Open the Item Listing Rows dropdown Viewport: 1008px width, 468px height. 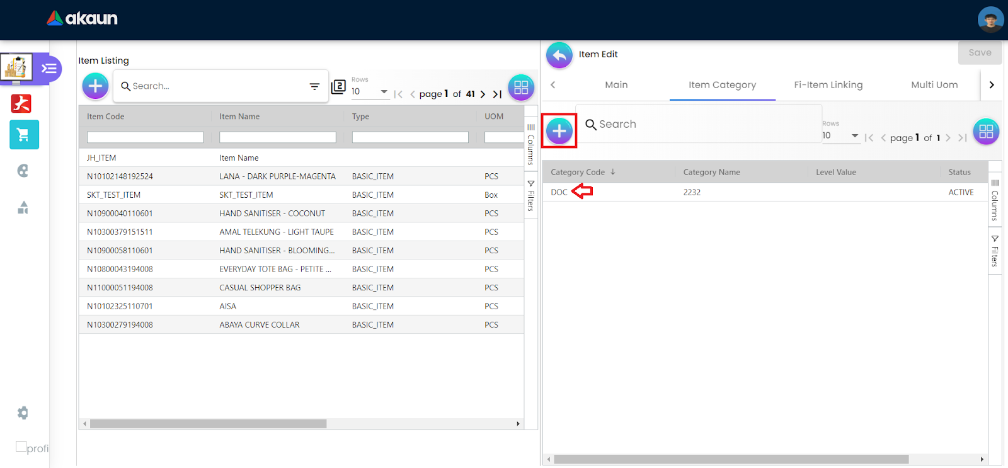click(370, 92)
